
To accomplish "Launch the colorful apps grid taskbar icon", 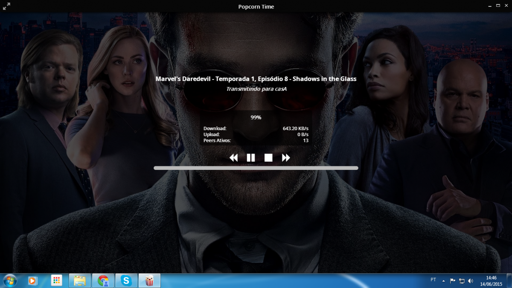I will coord(56,281).
